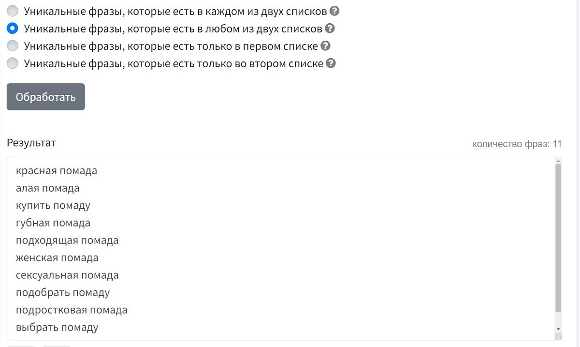Place cursor on 'купить помаду' result line

point(53,206)
